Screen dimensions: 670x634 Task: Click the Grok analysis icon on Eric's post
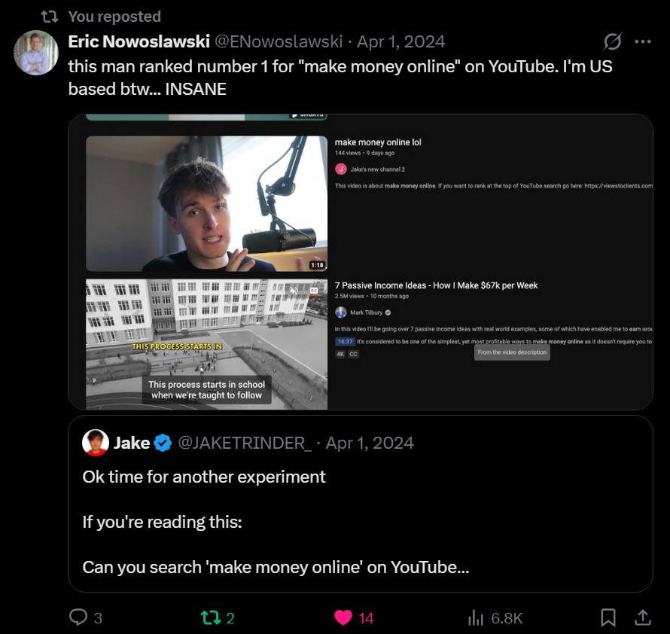pos(612,43)
